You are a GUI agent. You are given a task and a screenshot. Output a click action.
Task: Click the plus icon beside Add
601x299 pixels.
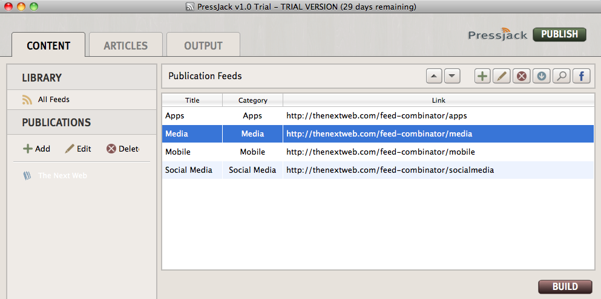[x=28, y=149]
